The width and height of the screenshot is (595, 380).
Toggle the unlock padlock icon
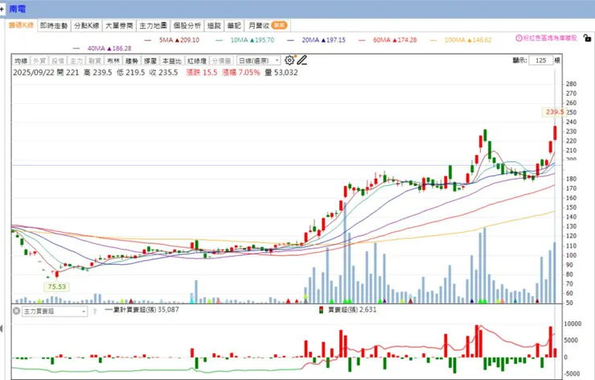[x=587, y=38]
